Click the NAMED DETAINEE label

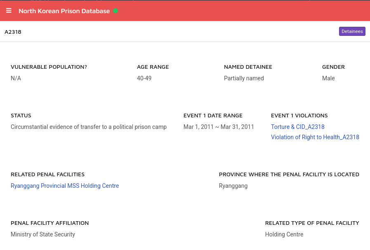(x=248, y=67)
